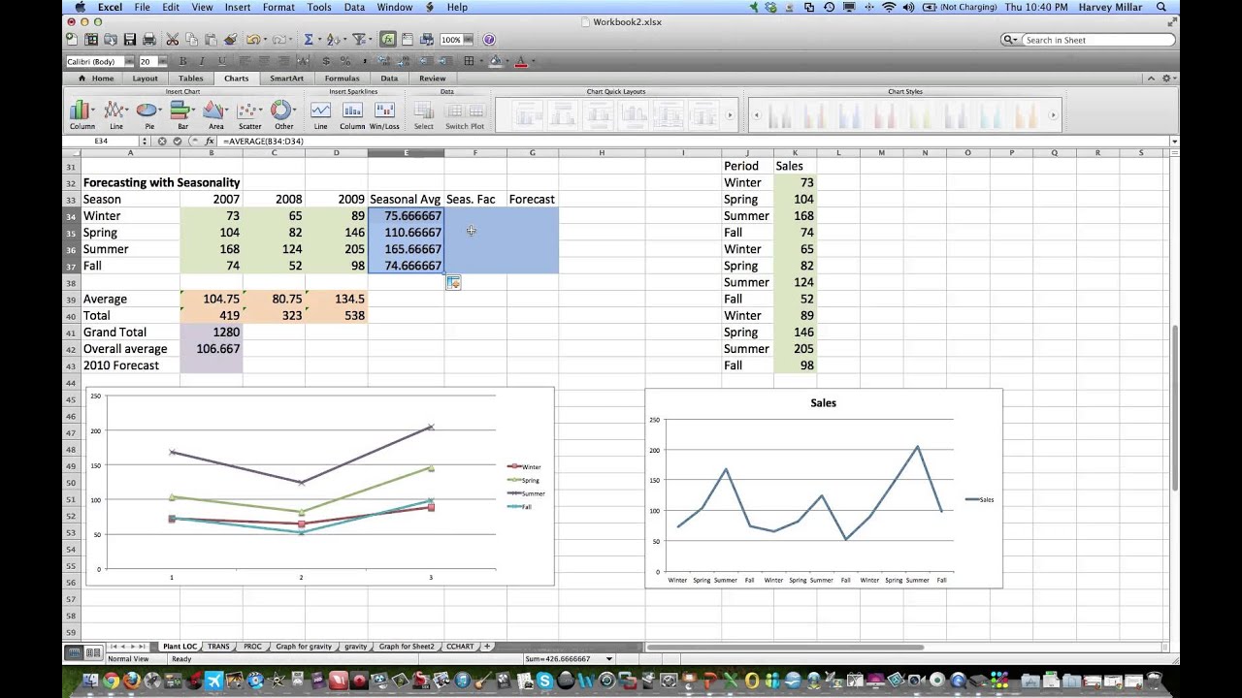Click the Name box showing E34

101,141
